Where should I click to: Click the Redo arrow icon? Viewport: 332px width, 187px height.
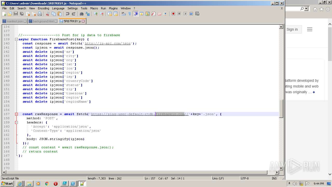pos(74,14)
